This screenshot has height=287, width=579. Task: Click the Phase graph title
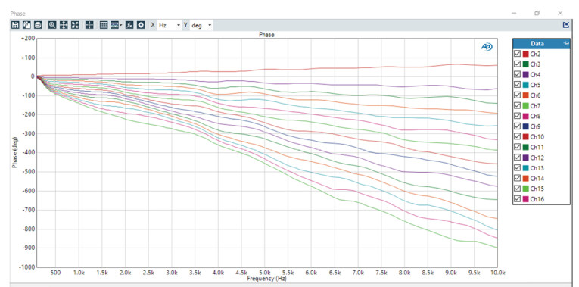coord(266,35)
